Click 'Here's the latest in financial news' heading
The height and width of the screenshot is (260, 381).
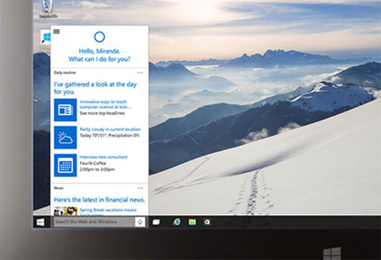point(99,200)
